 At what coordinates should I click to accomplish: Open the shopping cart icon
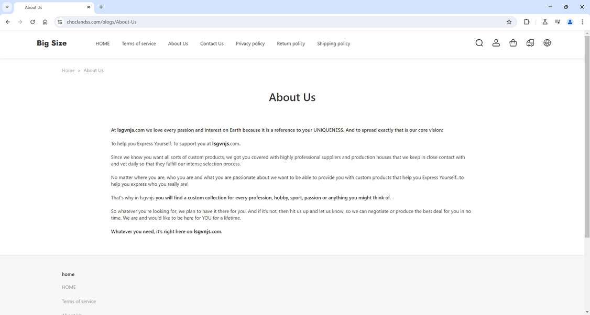tap(513, 43)
